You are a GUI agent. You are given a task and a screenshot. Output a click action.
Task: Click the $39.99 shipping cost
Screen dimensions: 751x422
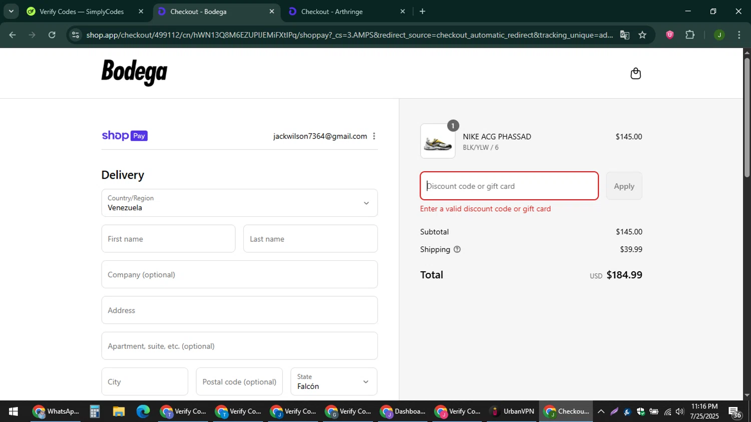click(x=631, y=249)
